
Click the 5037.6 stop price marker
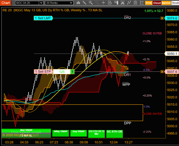(172, 72)
